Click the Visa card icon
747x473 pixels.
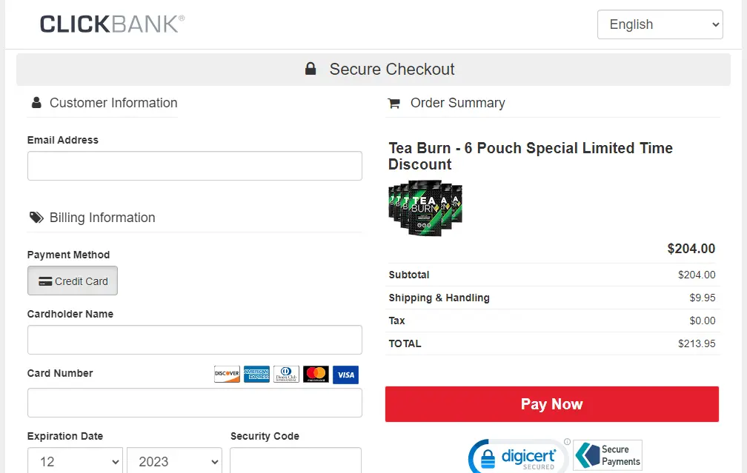(345, 375)
